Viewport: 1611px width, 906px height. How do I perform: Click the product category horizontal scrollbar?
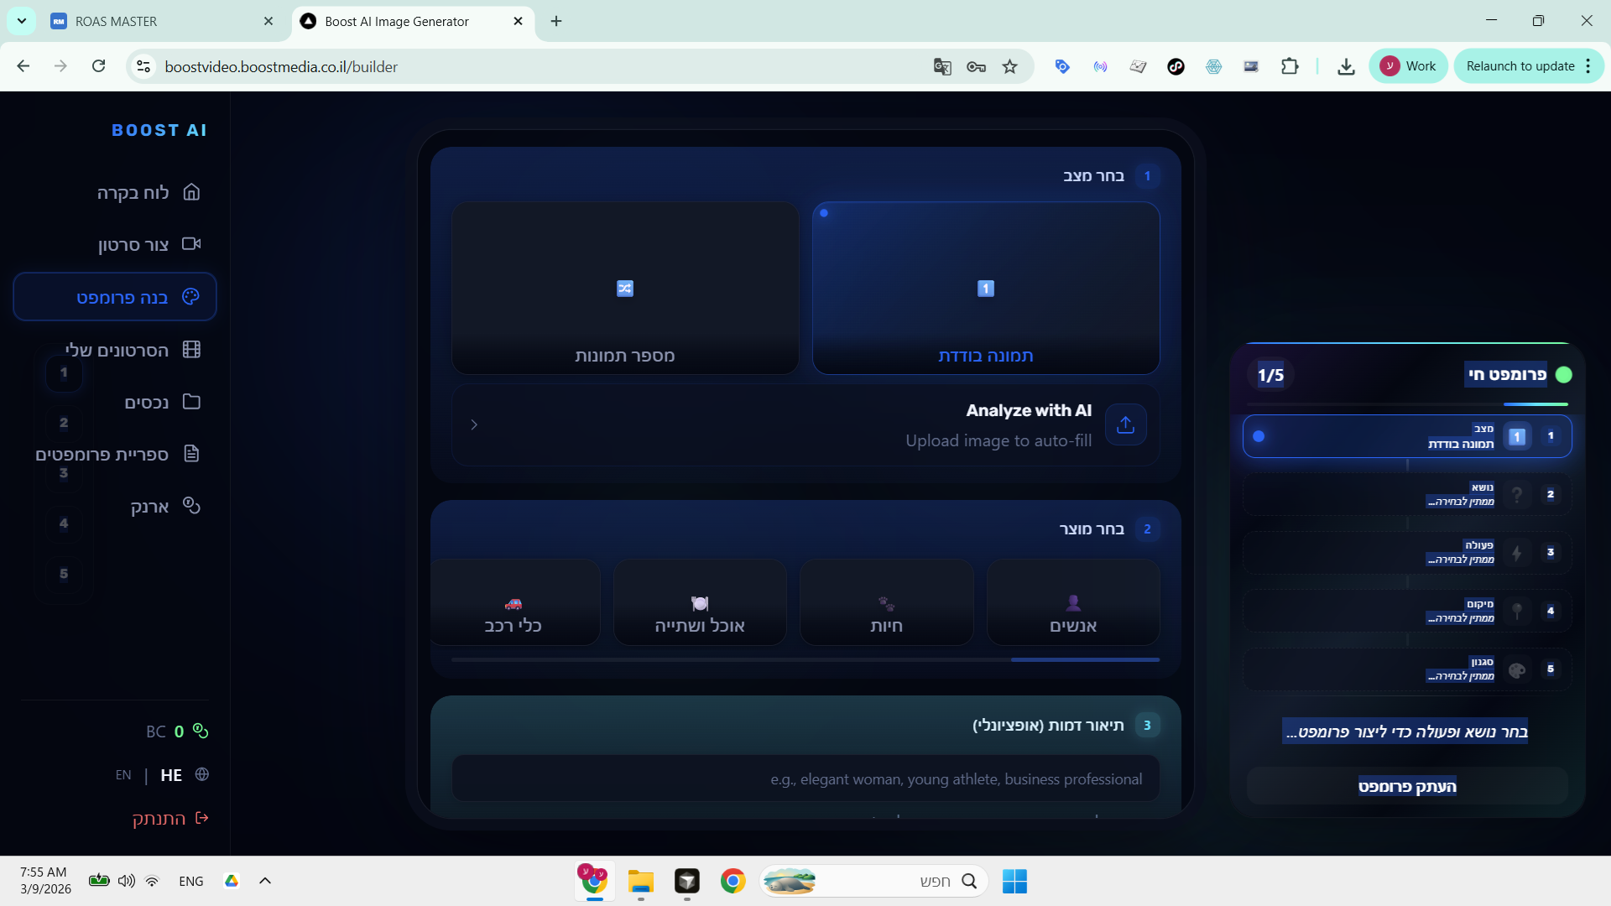(x=1084, y=660)
